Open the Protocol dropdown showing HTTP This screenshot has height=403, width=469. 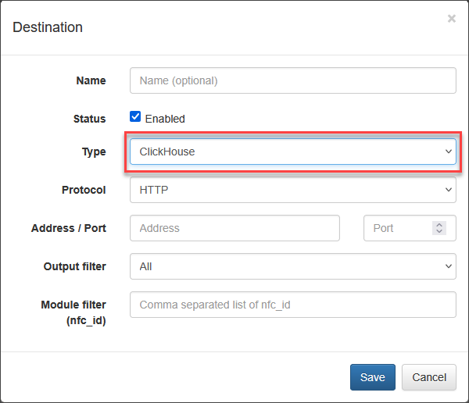(293, 190)
